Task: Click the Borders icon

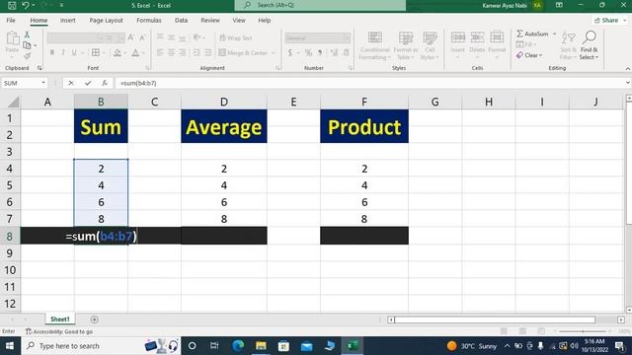Action: click(96, 52)
